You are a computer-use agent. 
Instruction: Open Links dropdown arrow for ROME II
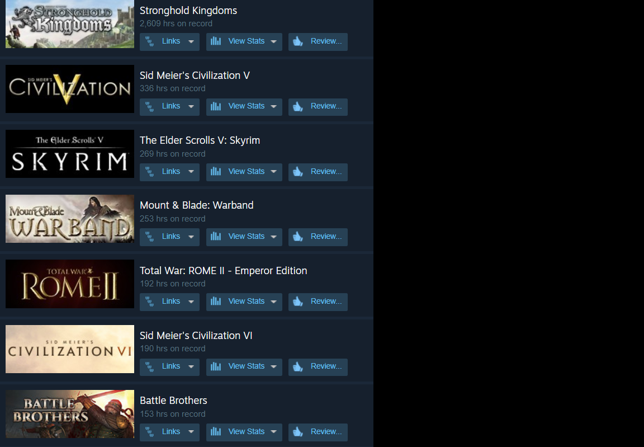pos(191,302)
